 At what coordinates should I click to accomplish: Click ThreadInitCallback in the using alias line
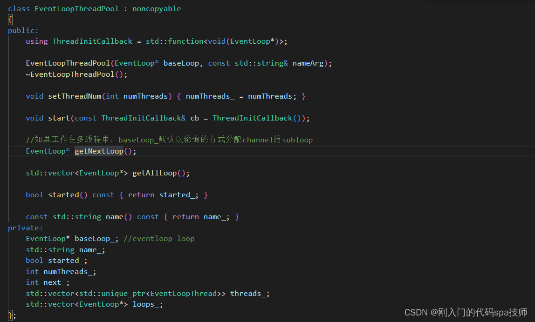92,41
